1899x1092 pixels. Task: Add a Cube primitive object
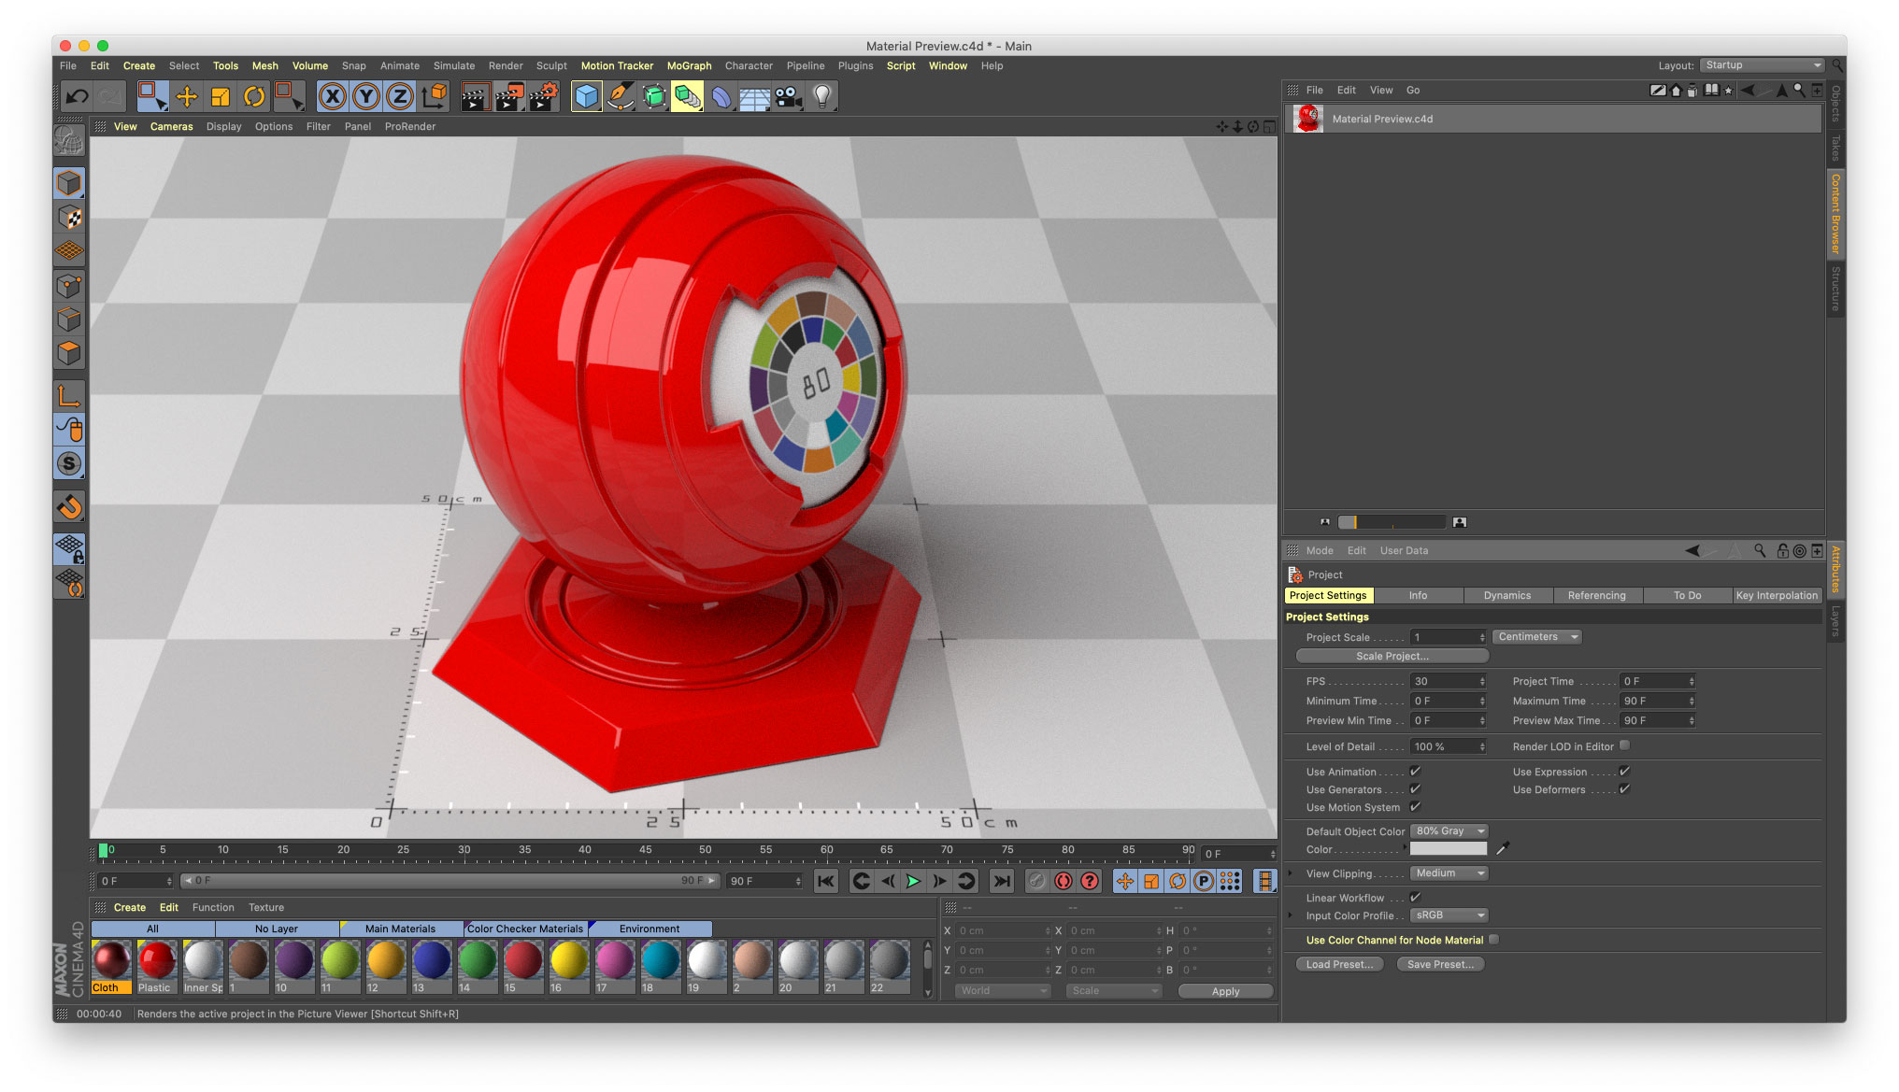(586, 96)
